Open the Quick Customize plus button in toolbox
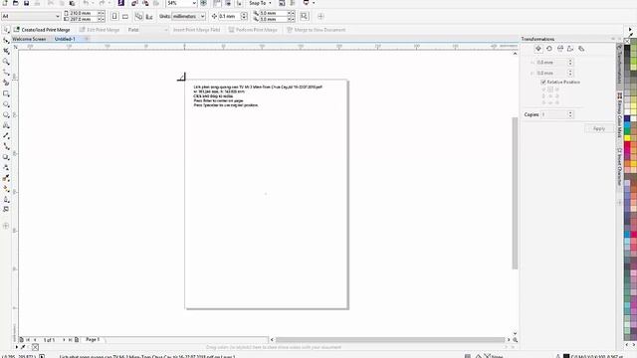 coord(6,226)
